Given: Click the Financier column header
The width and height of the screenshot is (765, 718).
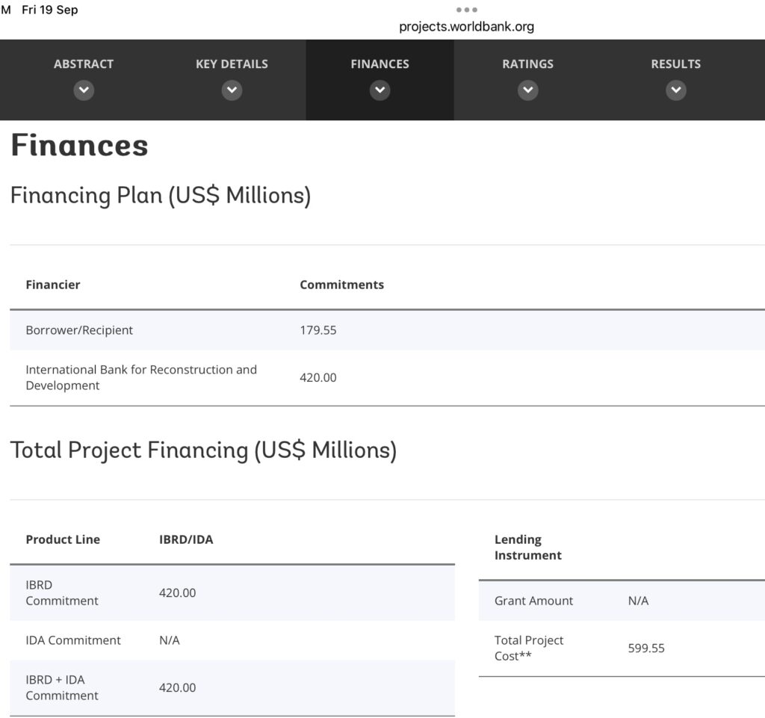Looking at the screenshot, I should [x=53, y=285].
